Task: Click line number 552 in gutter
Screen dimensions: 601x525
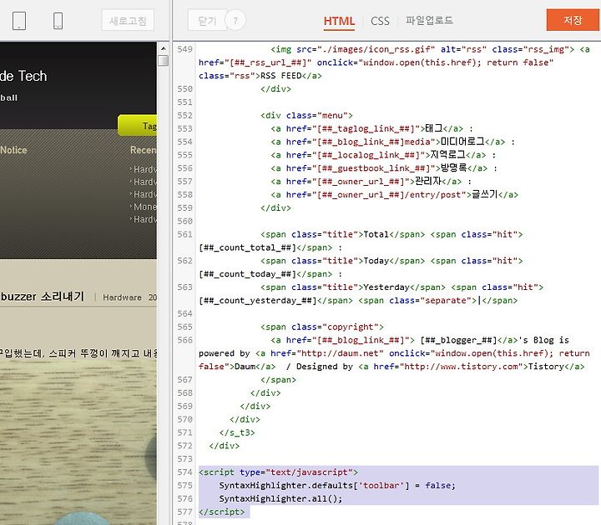Action: click(184, 115)
